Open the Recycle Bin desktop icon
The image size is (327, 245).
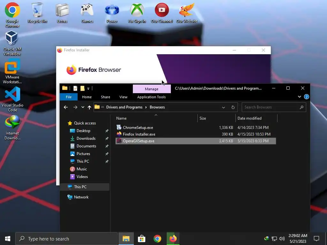coord(37,13)
